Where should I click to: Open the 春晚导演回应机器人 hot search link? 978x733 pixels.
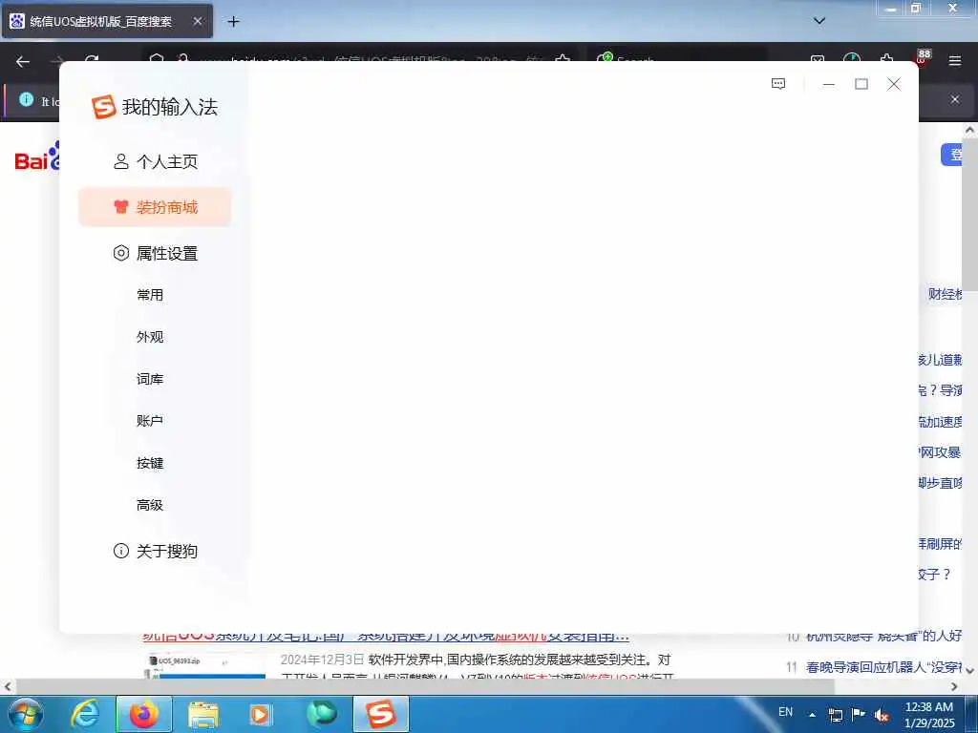883,667
